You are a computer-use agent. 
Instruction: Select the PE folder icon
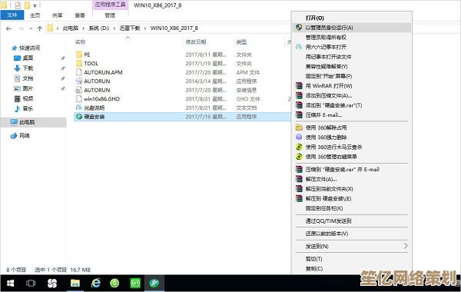[79, 55]
